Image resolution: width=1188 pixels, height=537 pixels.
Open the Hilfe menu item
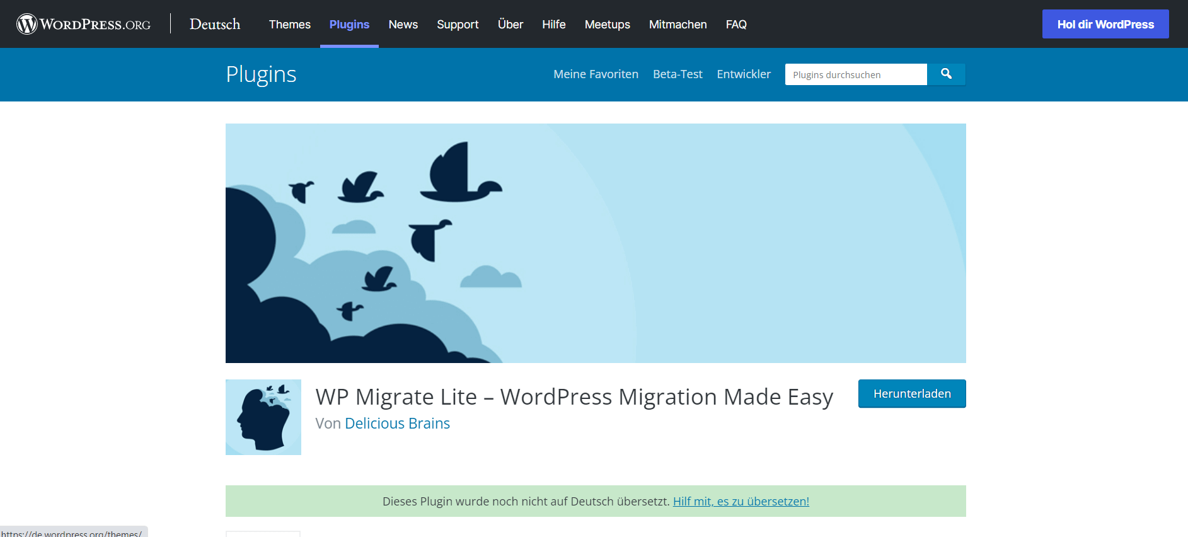(554, 24)
